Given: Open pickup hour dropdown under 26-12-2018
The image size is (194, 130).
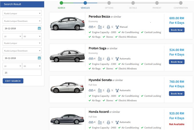Looking at the screenshot, I should pyautogui.click(x=12, y=36).
